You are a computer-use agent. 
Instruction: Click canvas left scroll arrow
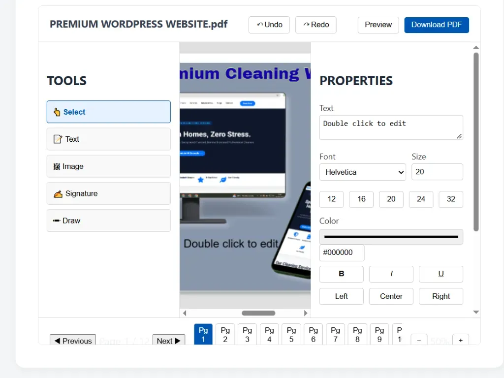(185, 313)
